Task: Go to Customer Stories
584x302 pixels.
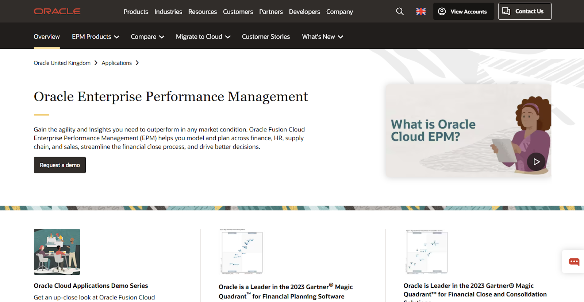Action: pos(266,36)
